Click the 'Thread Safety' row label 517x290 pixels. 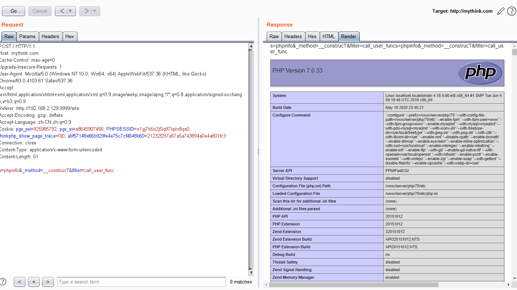285,262
